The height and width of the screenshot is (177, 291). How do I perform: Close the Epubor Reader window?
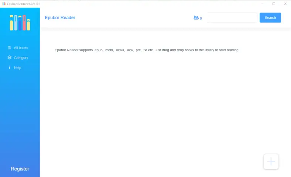point(285,4)
